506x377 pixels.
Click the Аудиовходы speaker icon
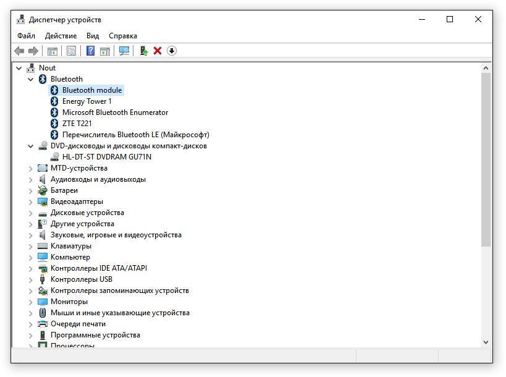[x=42, y=179]
